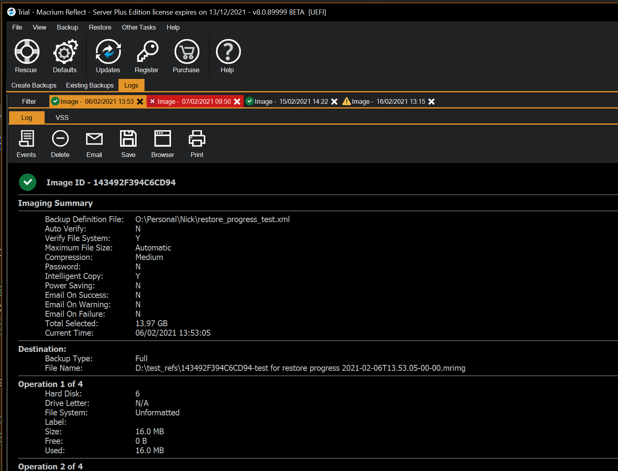Switch to Create Backups tab
The width and height of the screenshot is (618, 471).
pos(34,85)
